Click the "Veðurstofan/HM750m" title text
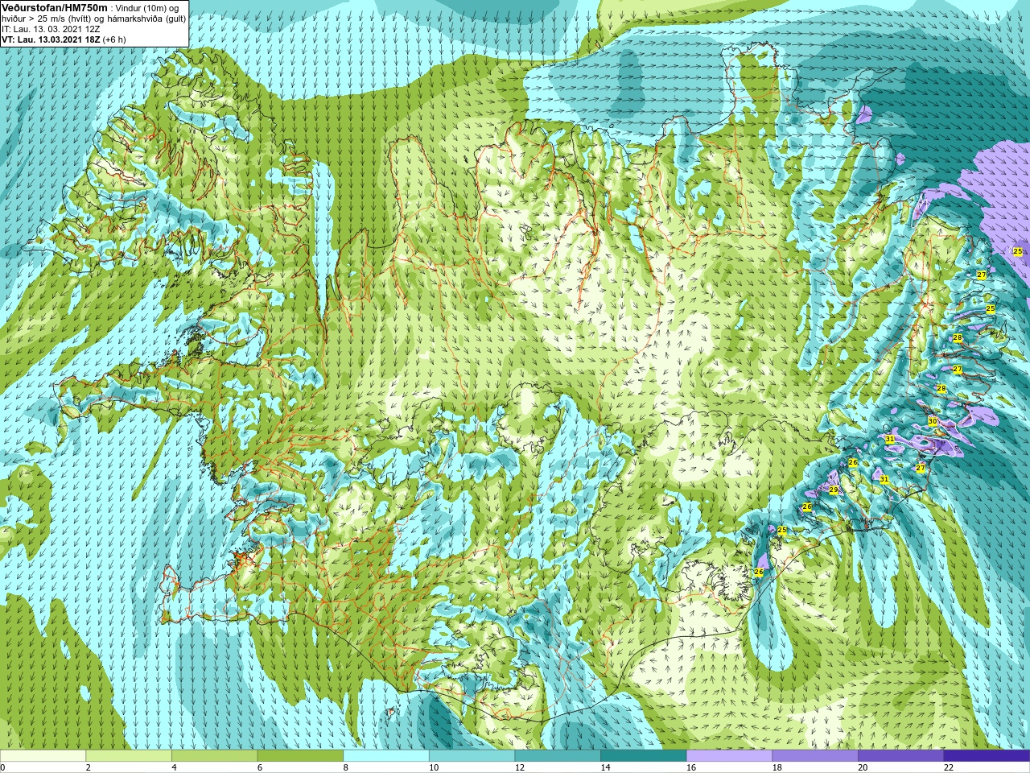This screenshot has width=1030, height=773. tap(54, 7)
